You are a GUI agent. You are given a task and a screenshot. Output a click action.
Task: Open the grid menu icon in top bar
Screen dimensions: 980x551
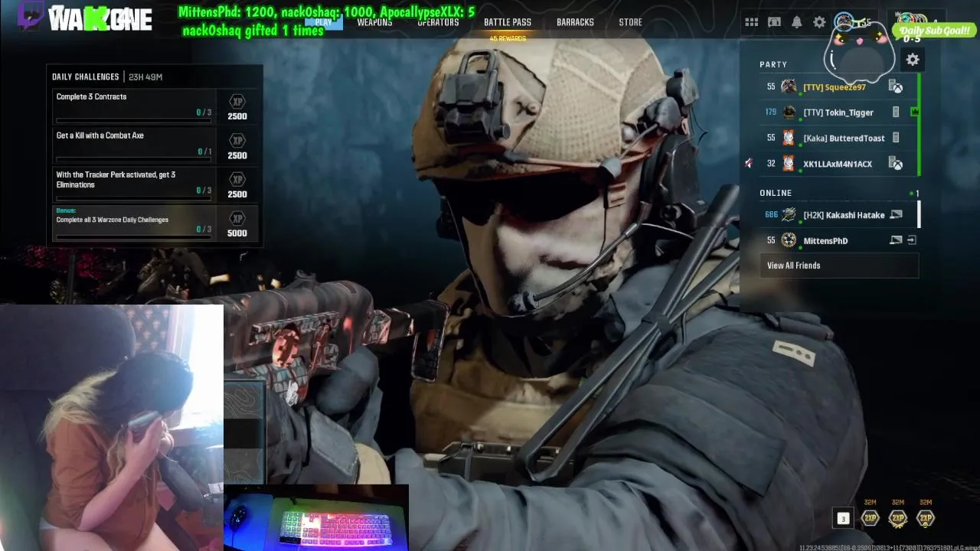[751, 22]
